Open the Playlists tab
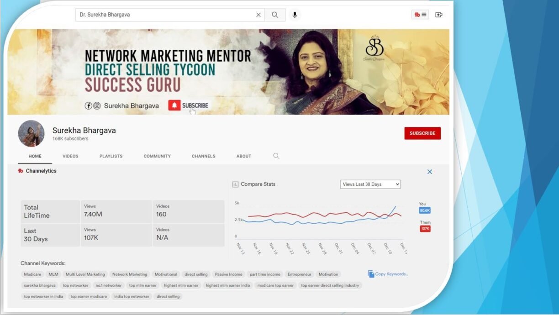Viewport: 559px width, 315px height. click(x=111, y=156)
